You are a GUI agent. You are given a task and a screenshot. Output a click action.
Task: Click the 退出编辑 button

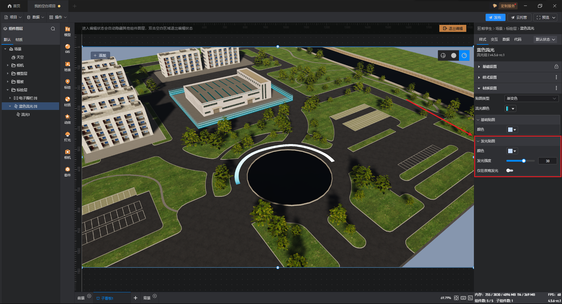pos(453,28)
